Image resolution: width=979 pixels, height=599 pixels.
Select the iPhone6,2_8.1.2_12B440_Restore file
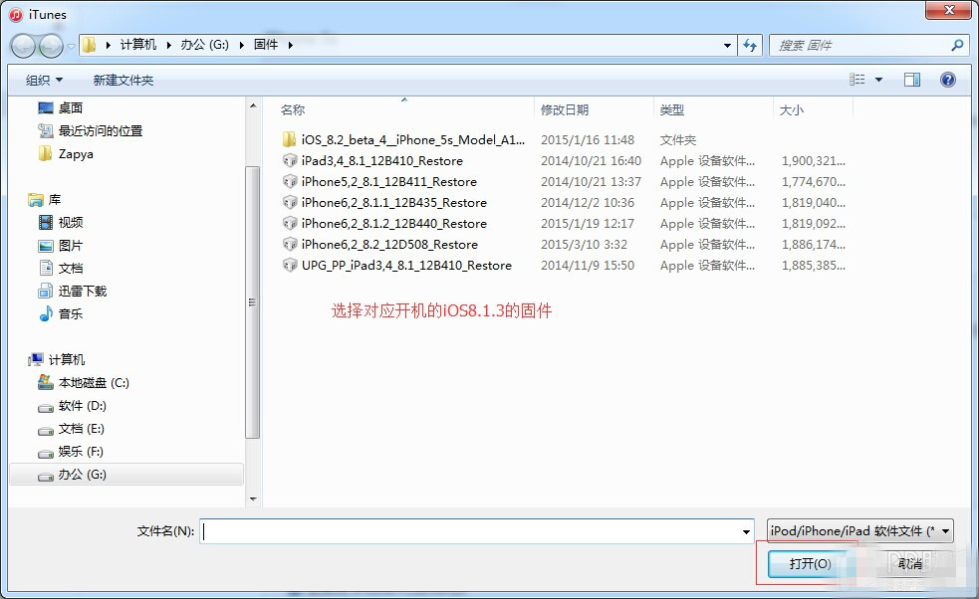[378, 223]
